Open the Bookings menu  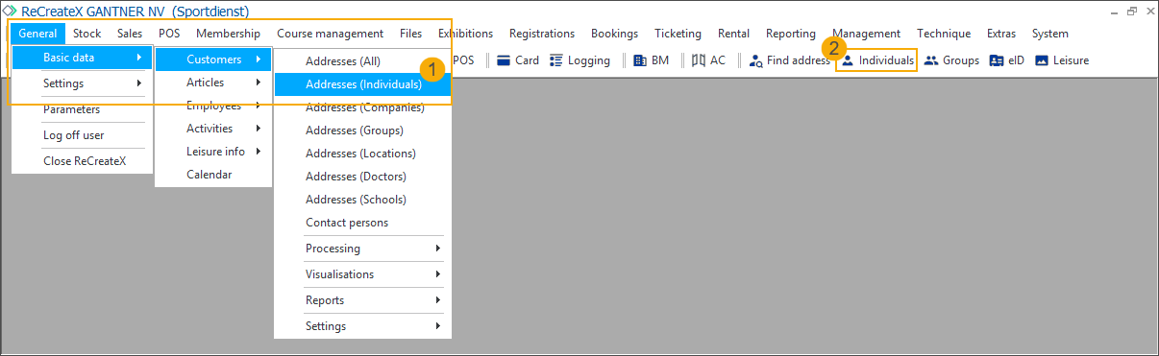tap(614, 34)
